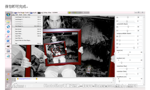
Task: Open the Word application icon
Action: pos(8,41)
